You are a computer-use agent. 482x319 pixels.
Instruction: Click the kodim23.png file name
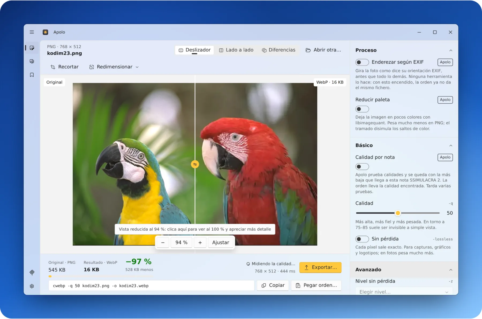pos(65,53)
